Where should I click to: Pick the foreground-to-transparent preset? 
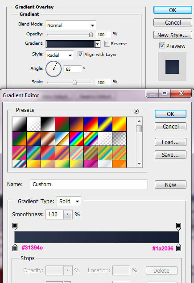click(x=33, y=124)
